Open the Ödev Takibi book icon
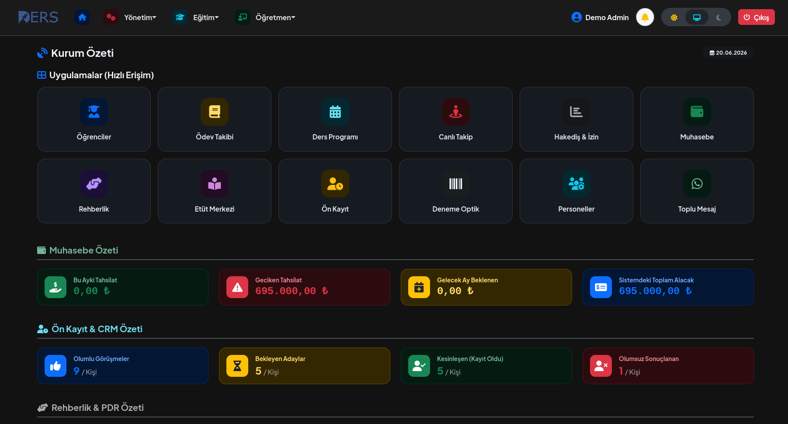Viewport: 788px width, 424px height. pyautogui.click(x=215, y=112)
